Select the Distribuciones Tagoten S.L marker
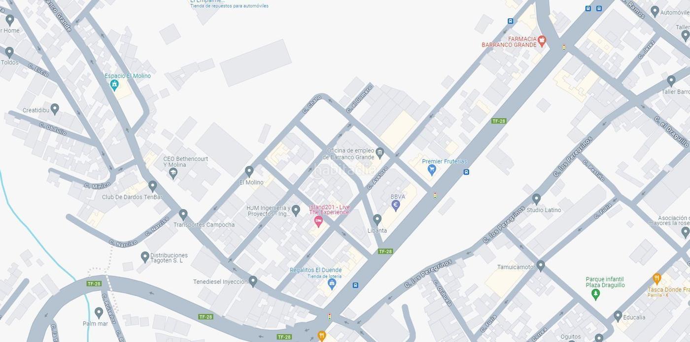The height and width of the screenshot is (342, 690). click(145, 256)
